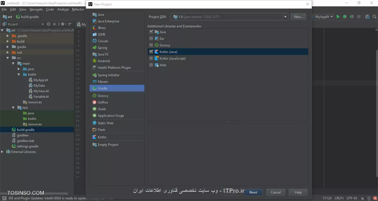Open the Project SDK dropdown
Viewport: 378px width, 201px height.
click(x=285, y=17)
